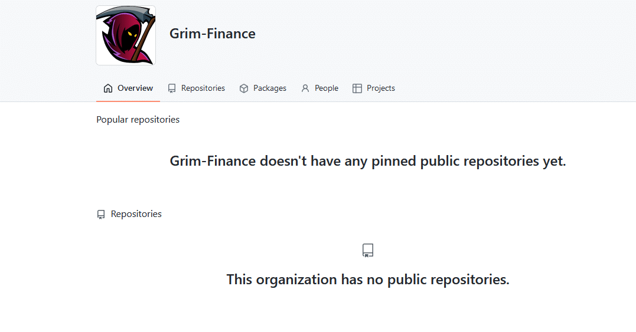This screenshot has height=332, width=636.
Task: Open the Grim-Finance hooded reaper avatar
Action: point(126,35)
